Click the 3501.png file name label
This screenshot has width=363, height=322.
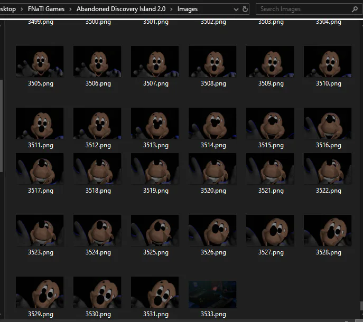tap(155, 22)
